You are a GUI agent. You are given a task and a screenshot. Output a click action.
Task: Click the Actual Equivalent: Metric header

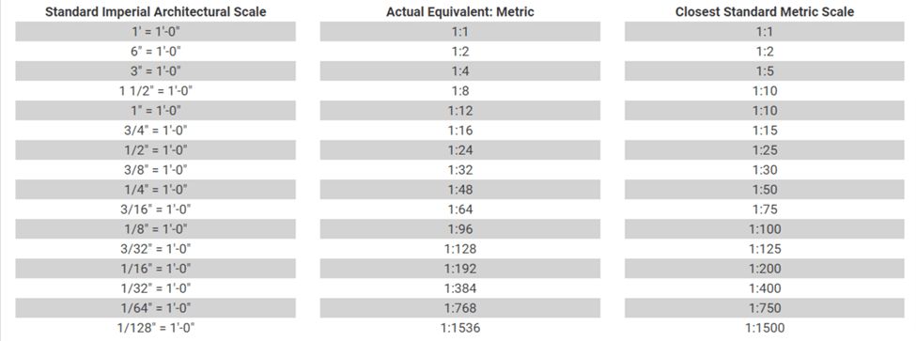tap(459, 11)
